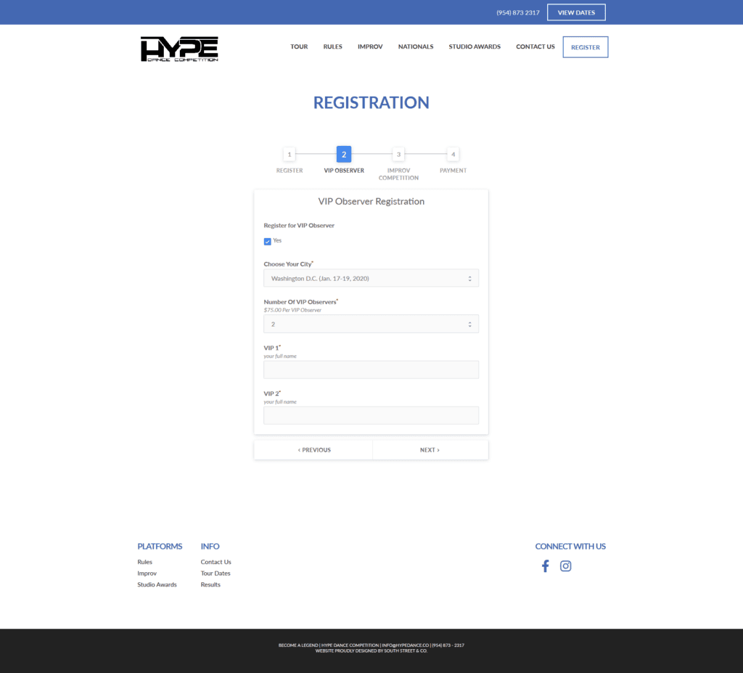Open the Tour menu item

point(299,46)
